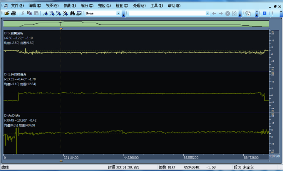Click the first blue flag marker icon
Viewport: 283px width, 171px height.
(x=45, y=13)
